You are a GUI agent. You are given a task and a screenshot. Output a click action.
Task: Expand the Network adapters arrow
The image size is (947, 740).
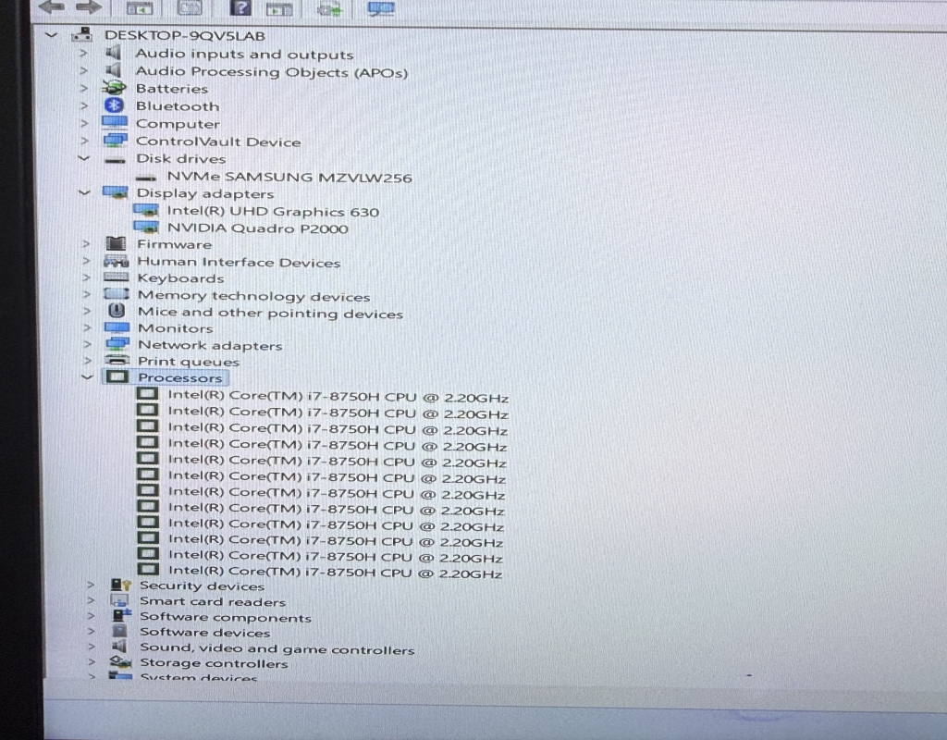coord(87,344)
